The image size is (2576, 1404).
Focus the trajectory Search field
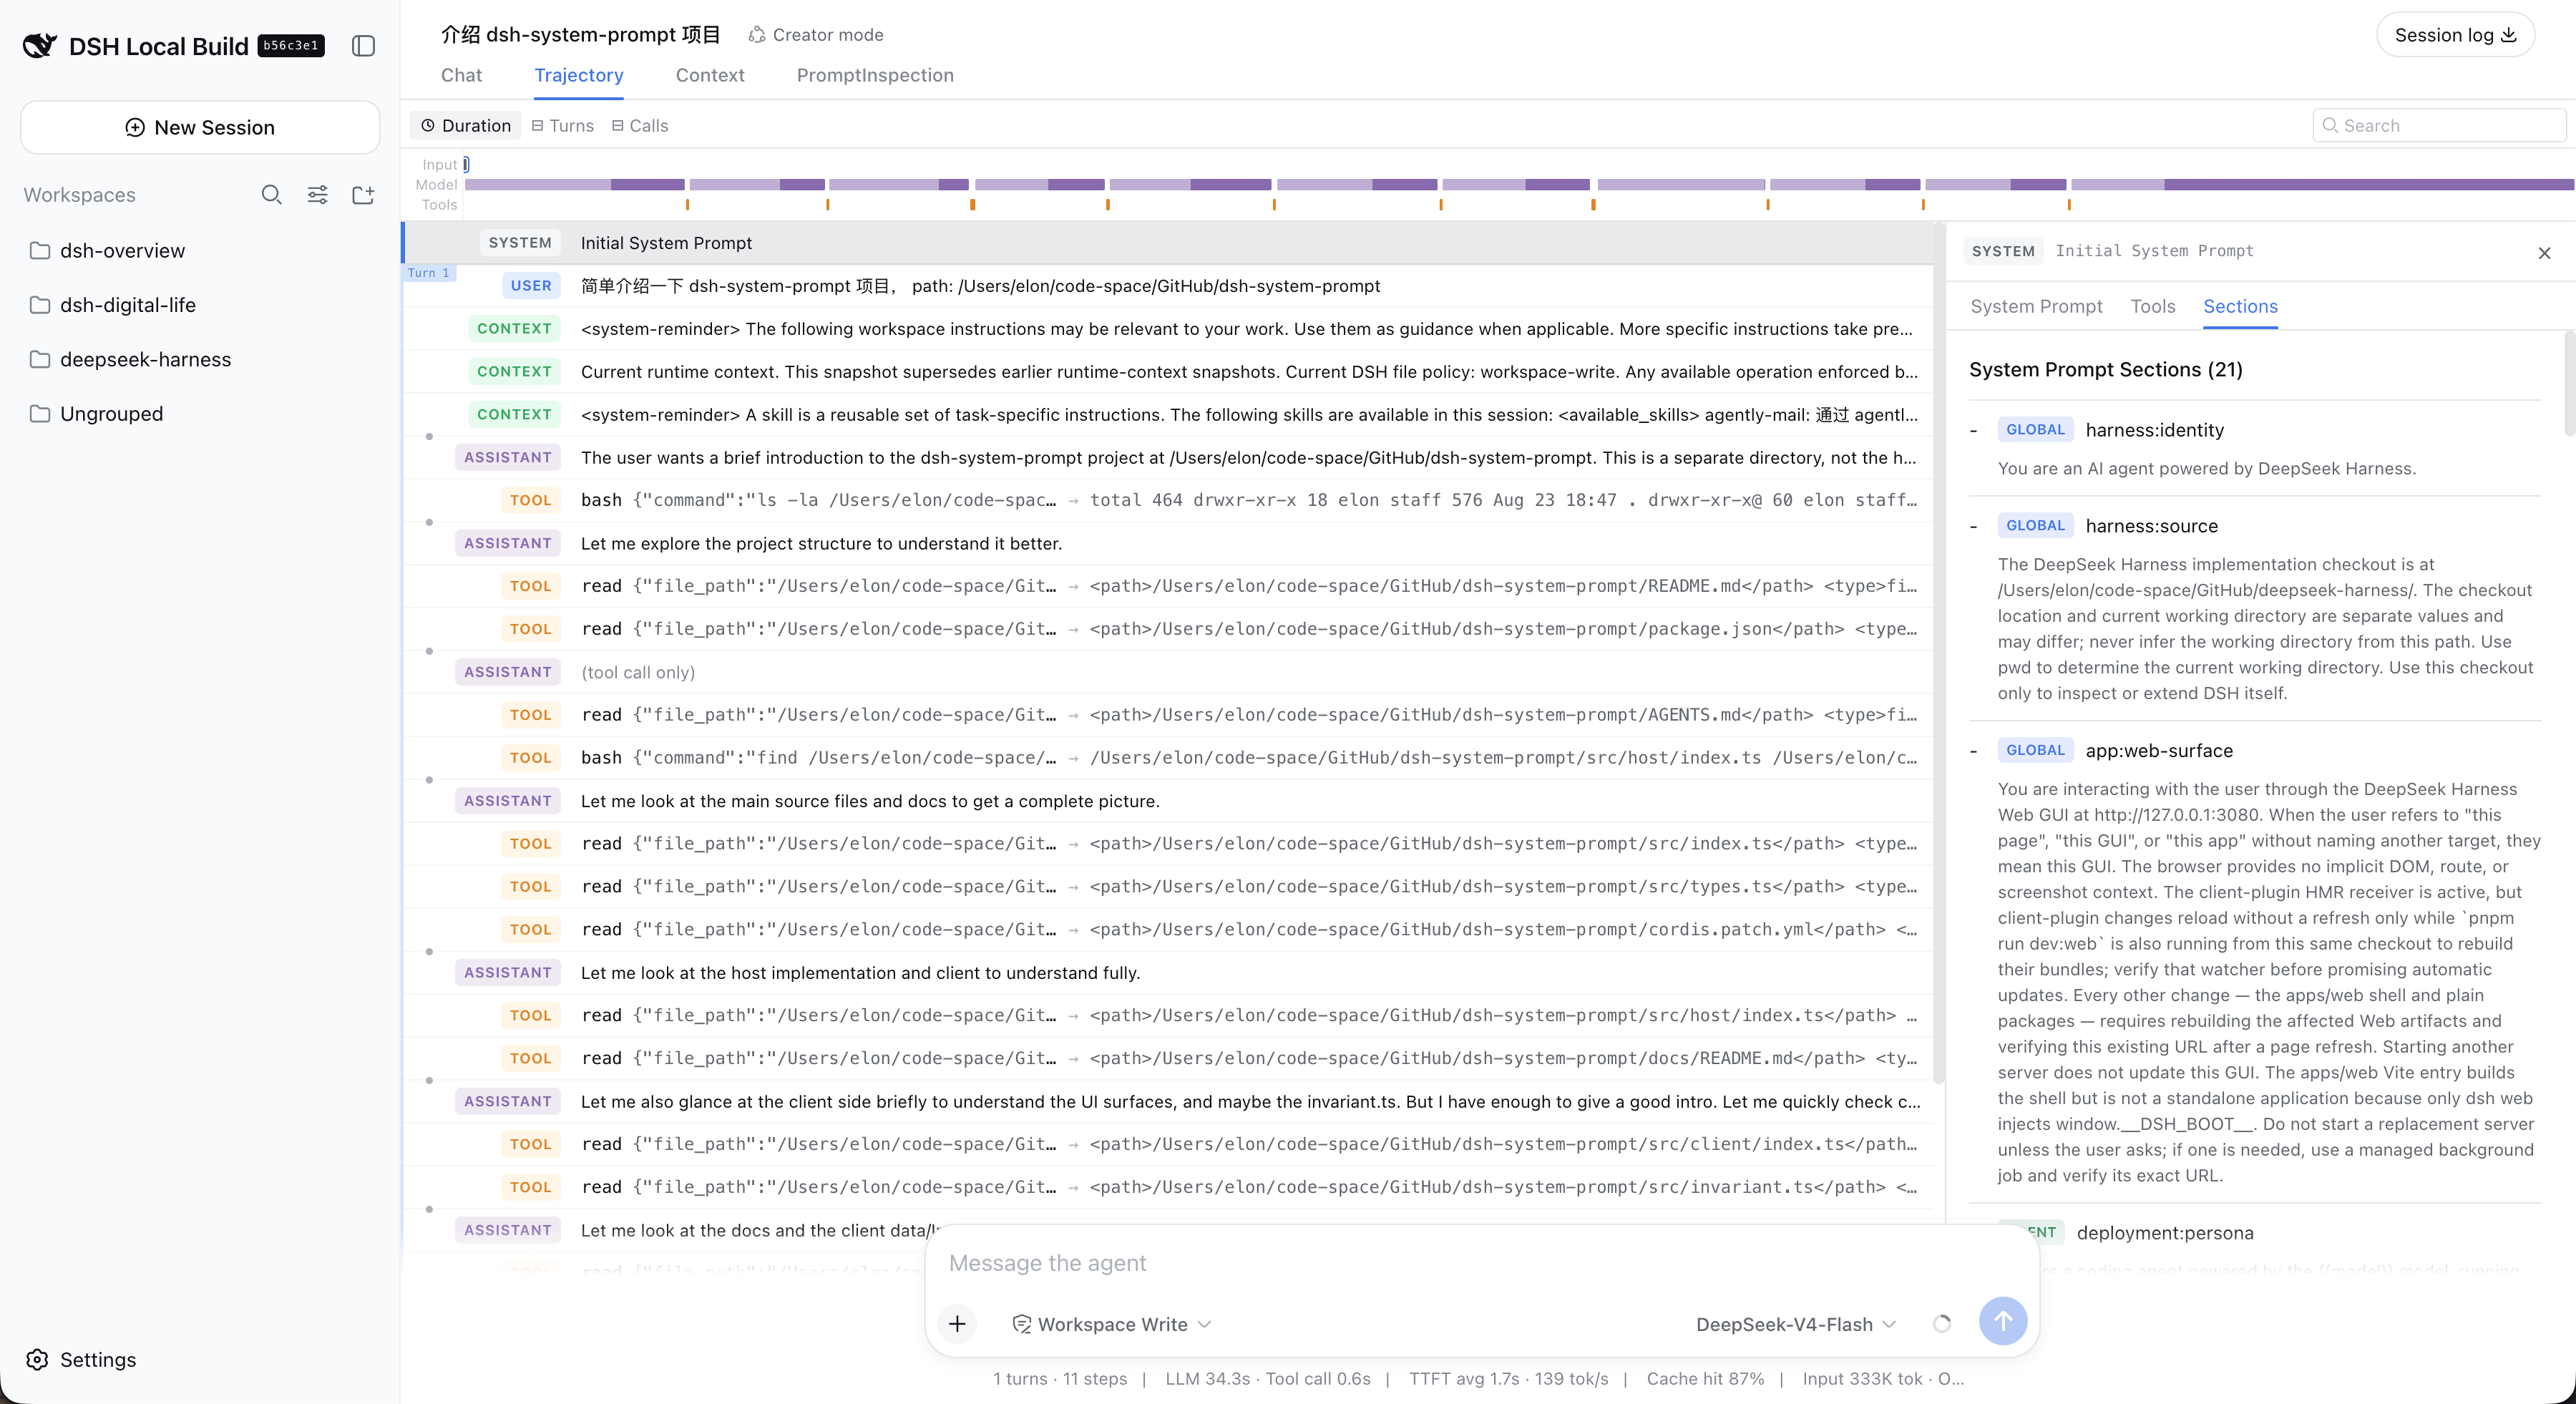click(x=2439, y=126)
